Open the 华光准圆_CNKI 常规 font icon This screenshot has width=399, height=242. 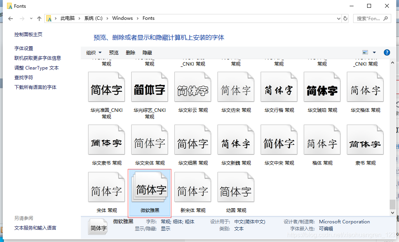[x=106, y=87]
